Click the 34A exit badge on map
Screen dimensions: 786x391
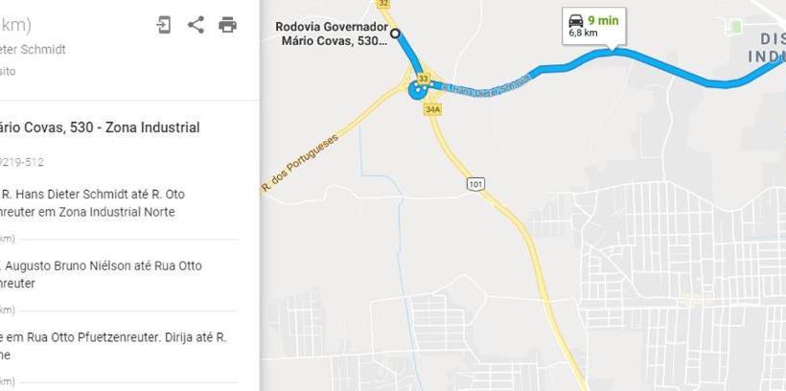[x=432, y=109]
